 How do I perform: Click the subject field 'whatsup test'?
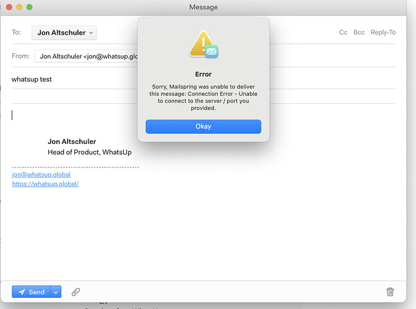(x=32, y=79)
